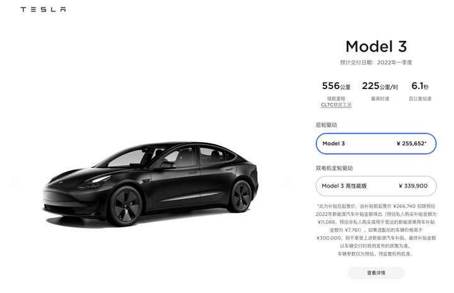Image resolution: width=454 pixels, height=293 pixels.
Task: Open the 查看详情 details button
Action: (376, 273)
